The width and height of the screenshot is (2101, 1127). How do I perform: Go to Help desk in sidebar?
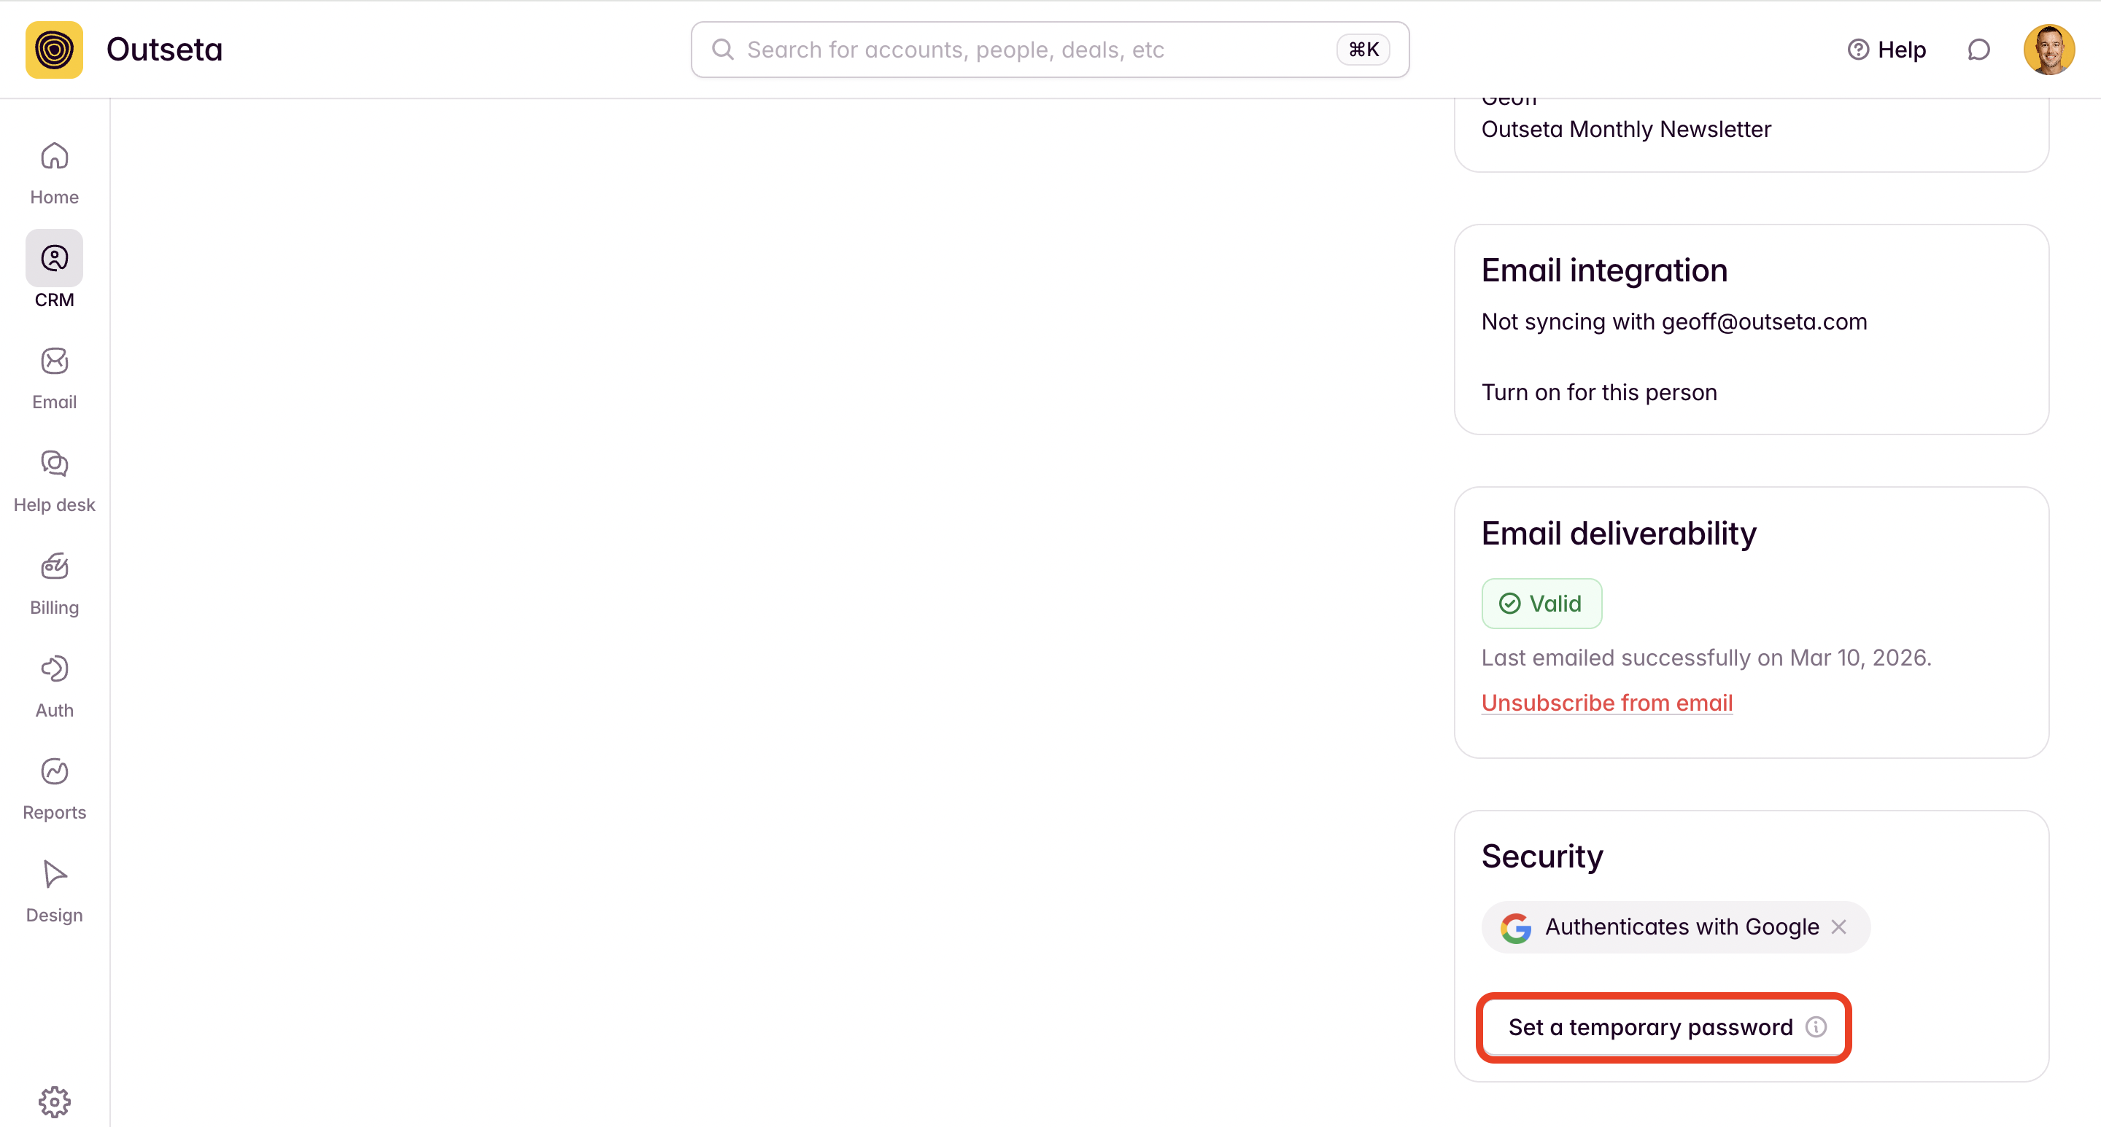pos(54,464)
